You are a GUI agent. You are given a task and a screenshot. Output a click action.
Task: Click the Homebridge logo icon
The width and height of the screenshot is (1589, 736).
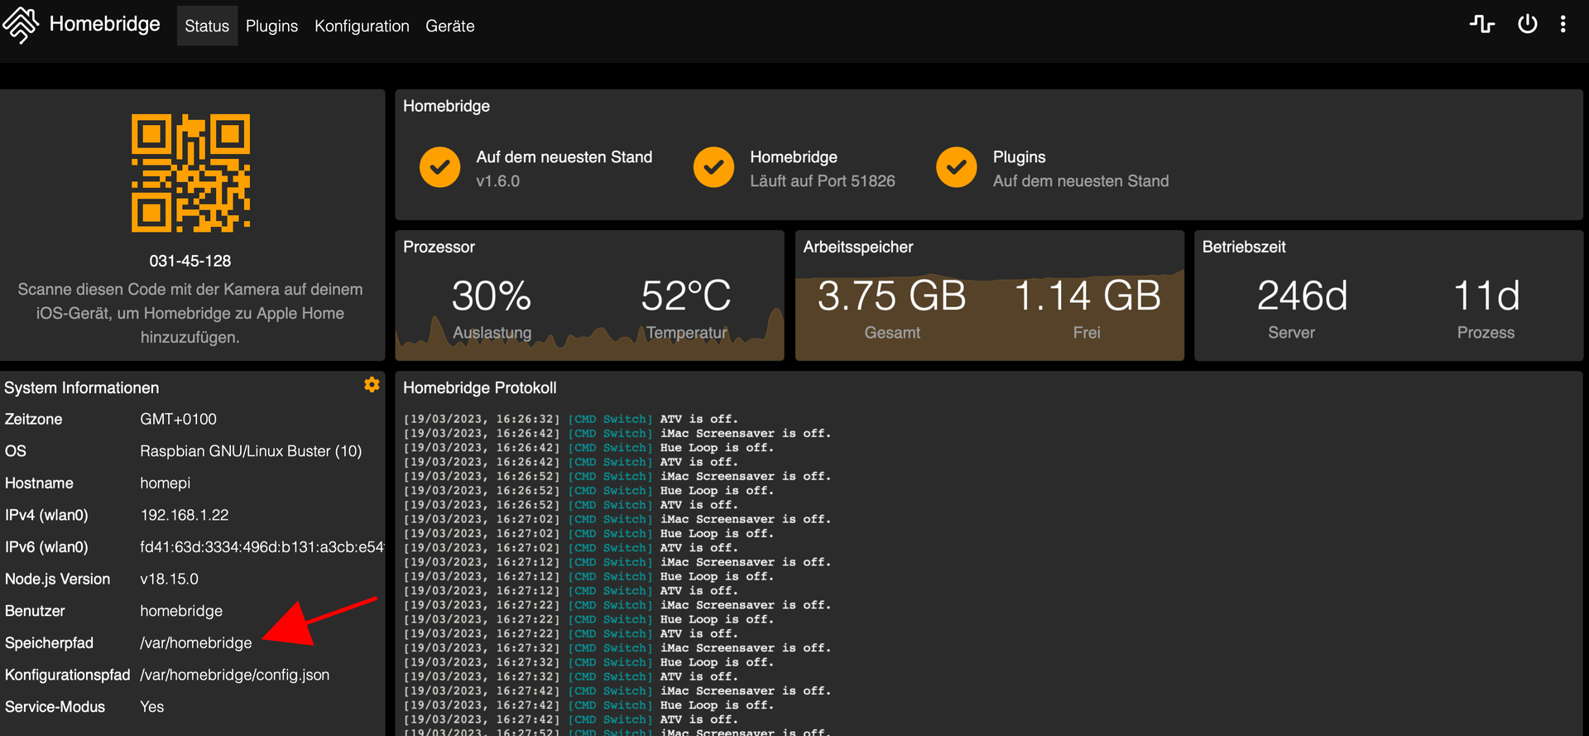(x=21, y=24)
